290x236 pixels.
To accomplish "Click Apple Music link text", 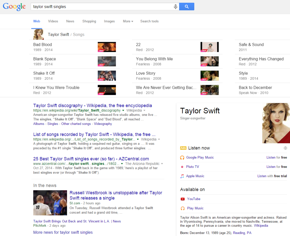I will (195, 176).
